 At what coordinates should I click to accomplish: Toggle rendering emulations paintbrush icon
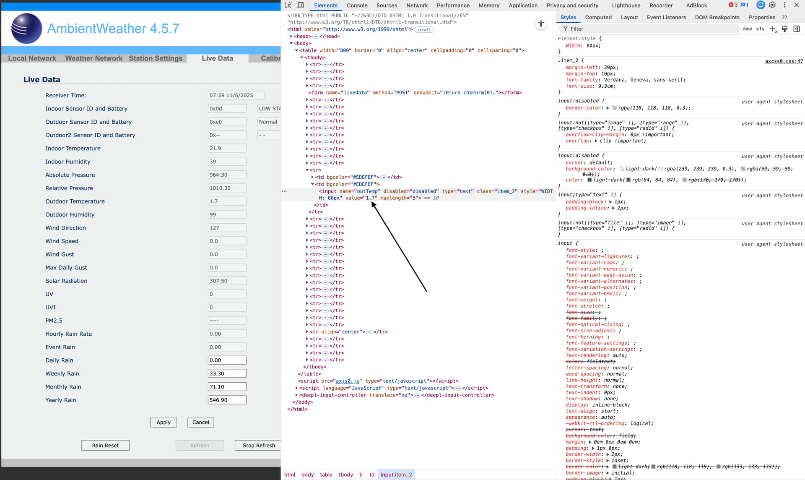click(x=785, y=29)
